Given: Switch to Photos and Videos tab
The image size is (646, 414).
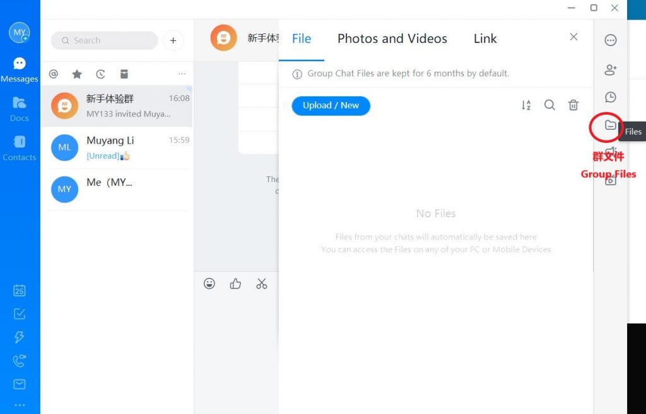Looking at the screenshot, I should point(392,38).
